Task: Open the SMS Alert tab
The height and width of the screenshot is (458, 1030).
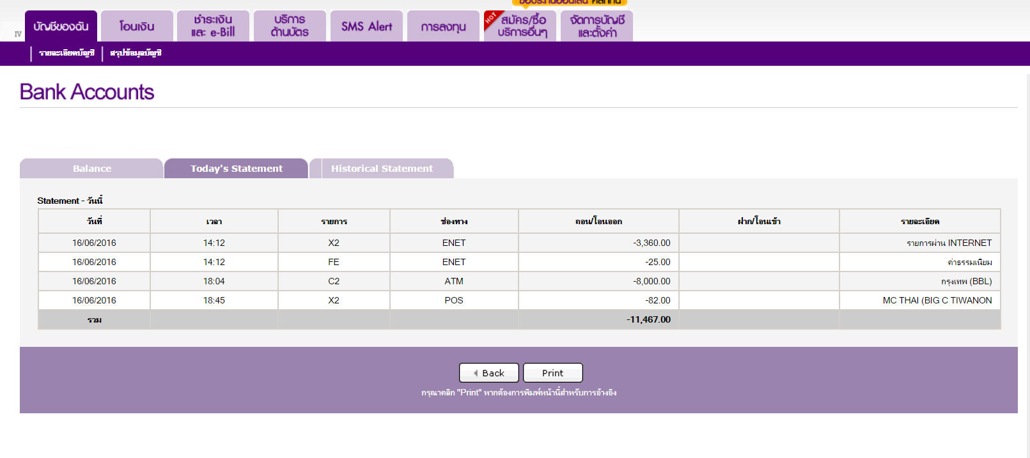Action: [366, 26]
